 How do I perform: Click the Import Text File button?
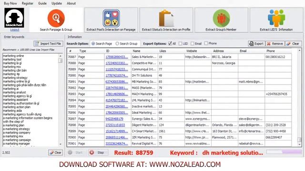coord(48,44)
